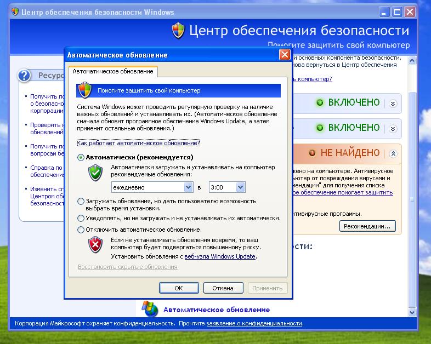Click Справка по обеспечению link
The image size is (431, 344).
pos(47,171)
